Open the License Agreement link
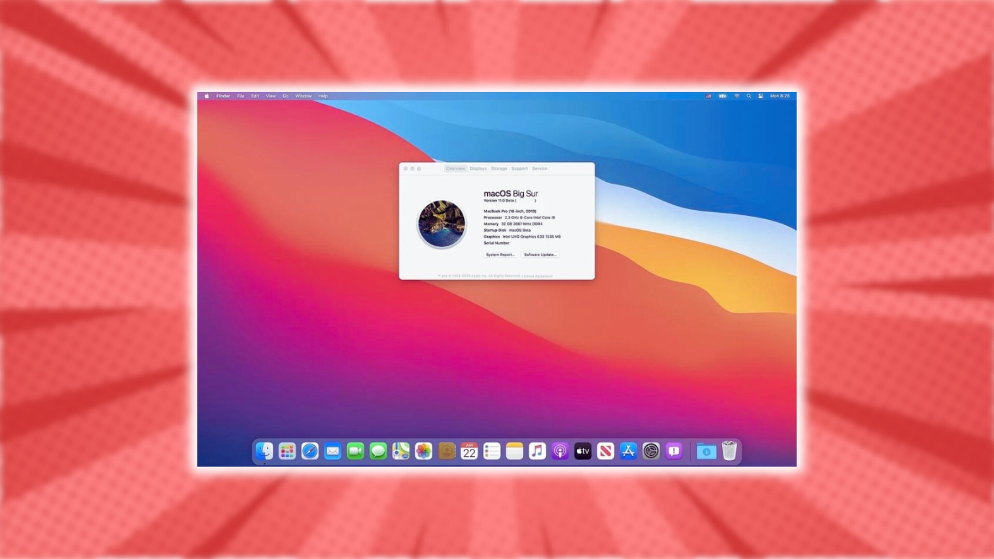 (x=537, y=276)
